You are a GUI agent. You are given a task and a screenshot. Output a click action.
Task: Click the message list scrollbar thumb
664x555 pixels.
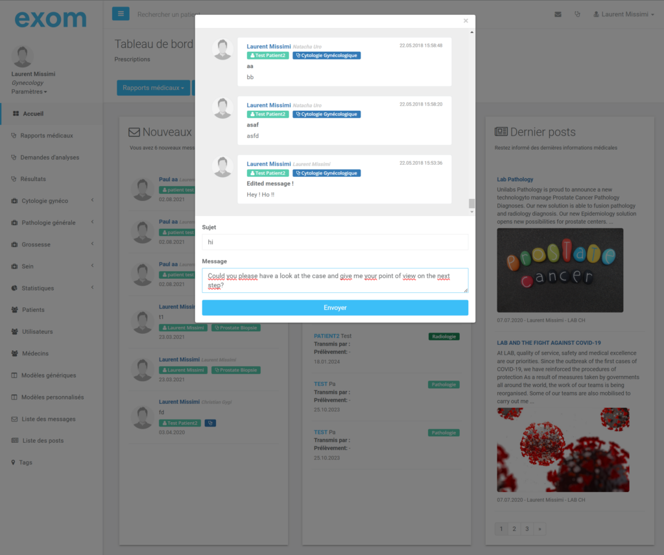coord(471,203)
